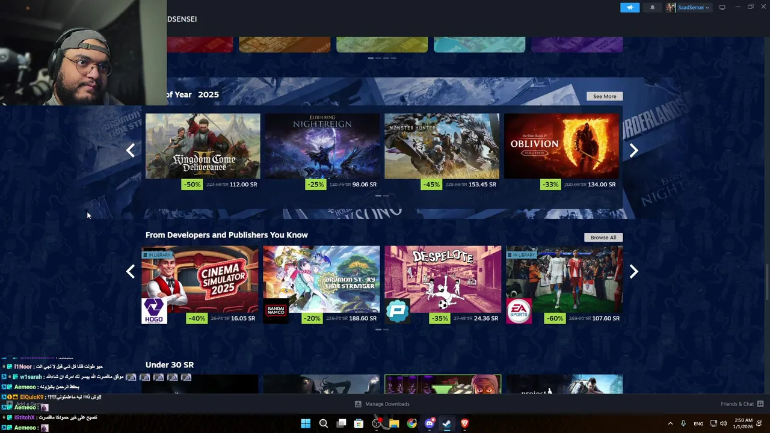Click the SaadSensei profile avatar
770x433 pixels.
pyautogui.click(x=671, y=8)
